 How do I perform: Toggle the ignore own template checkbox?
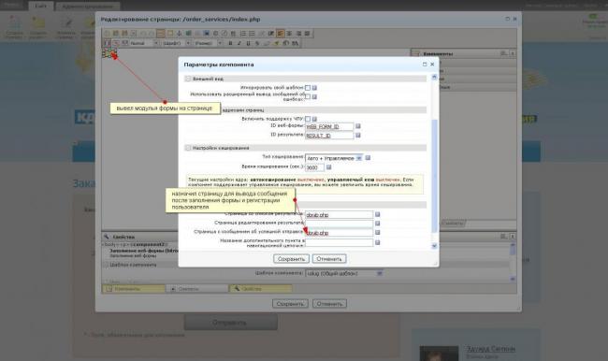[x=308, y=88]
